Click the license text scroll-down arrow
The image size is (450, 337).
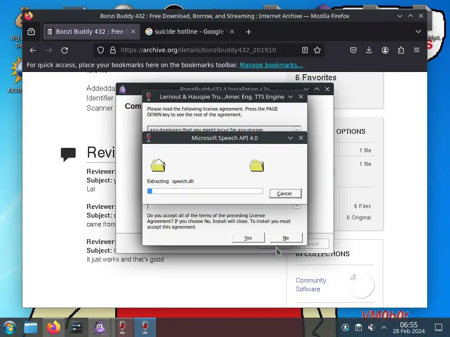(297, 206)
